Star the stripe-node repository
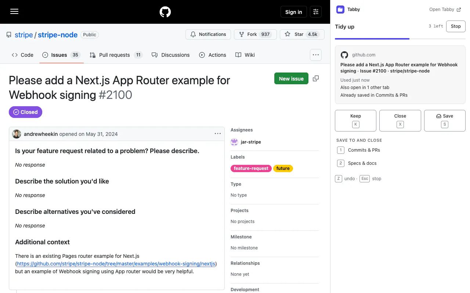The height and width of the screenshot is (293, 470). (302, 34)
